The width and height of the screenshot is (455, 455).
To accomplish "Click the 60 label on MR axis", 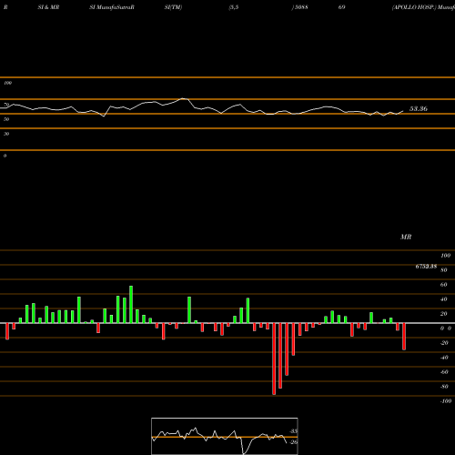I will click(444, 285).
